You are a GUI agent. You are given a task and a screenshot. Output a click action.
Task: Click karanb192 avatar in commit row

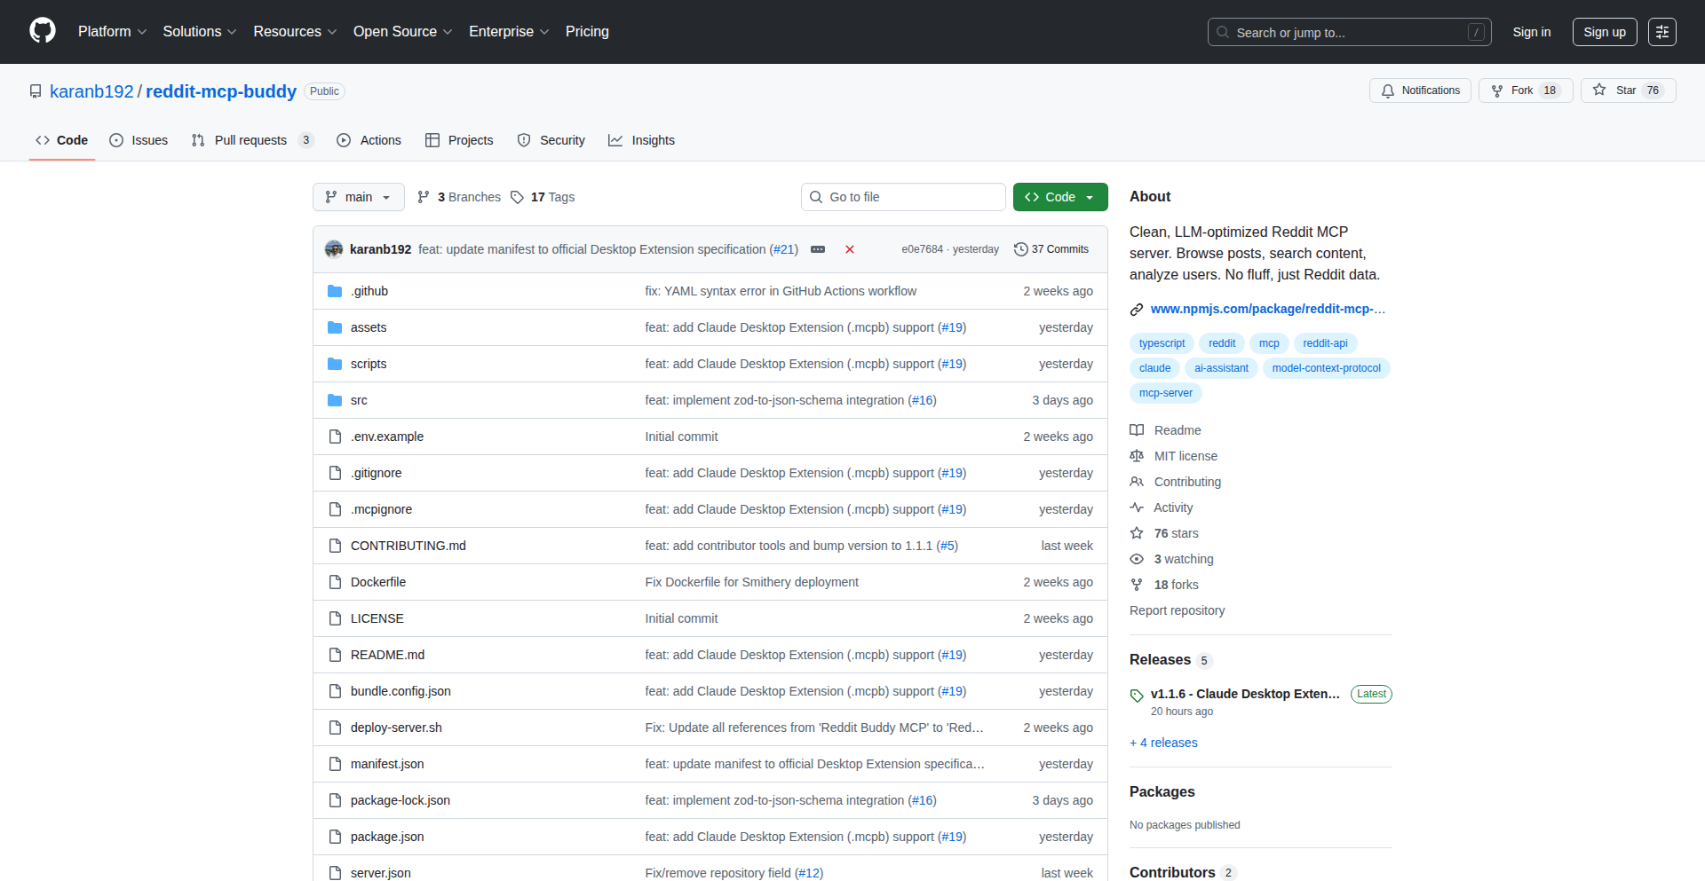334,249
